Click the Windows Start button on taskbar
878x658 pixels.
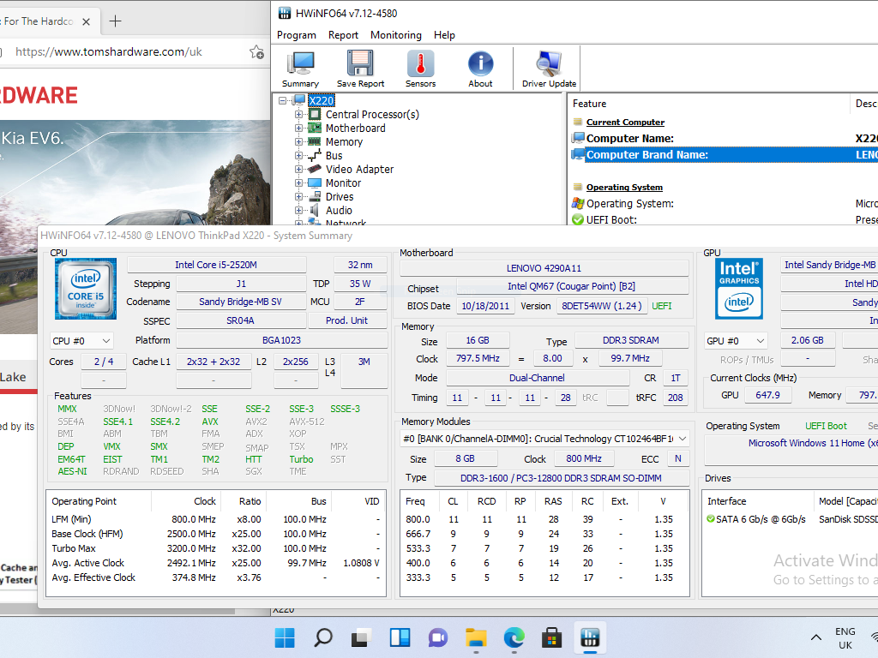(285, 638)
